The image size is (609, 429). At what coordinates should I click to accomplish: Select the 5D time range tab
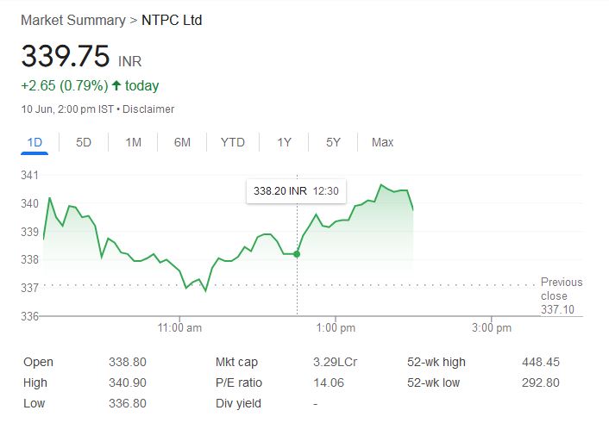click(84, 142)
